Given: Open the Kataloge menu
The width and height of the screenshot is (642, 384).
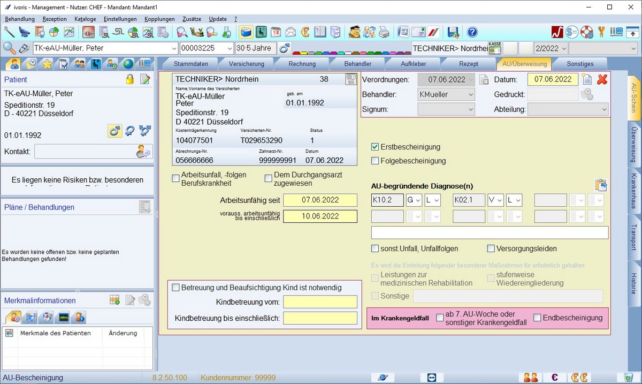Looking at the screenshot, I should (x=85, y=19).
